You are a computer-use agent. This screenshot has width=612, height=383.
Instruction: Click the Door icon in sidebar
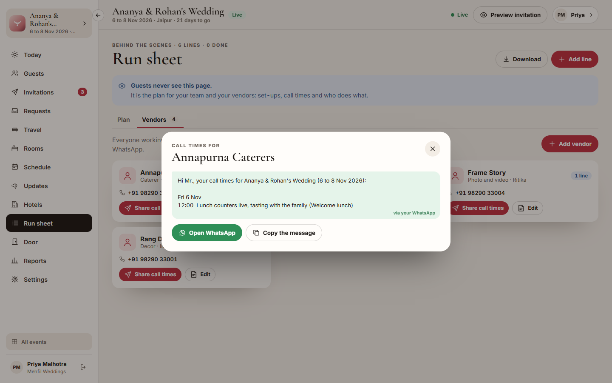pos(15,242)
